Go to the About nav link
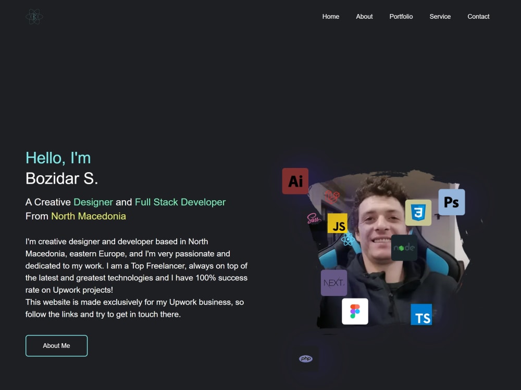Viewport: 521px width, 390px height. click(x=364, y=17)
